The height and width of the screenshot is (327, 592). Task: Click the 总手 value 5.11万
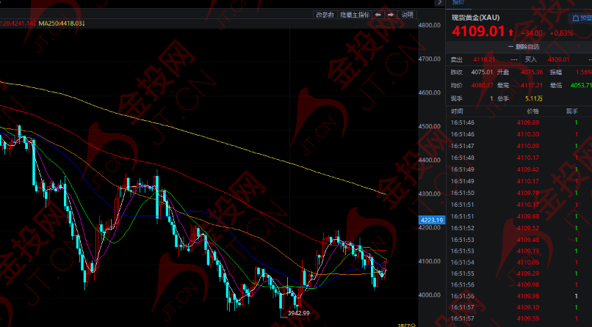click(534, 99)
